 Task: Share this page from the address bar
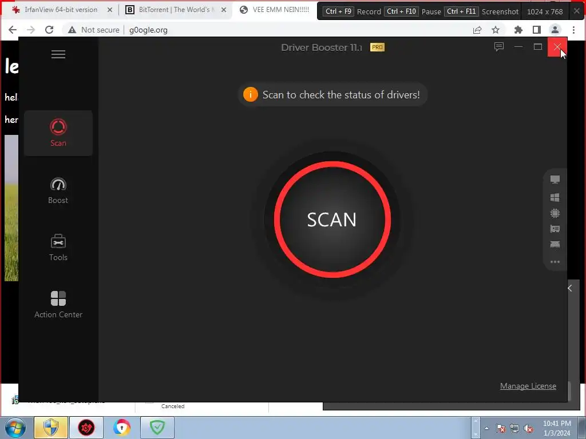[x=477, y=30]
